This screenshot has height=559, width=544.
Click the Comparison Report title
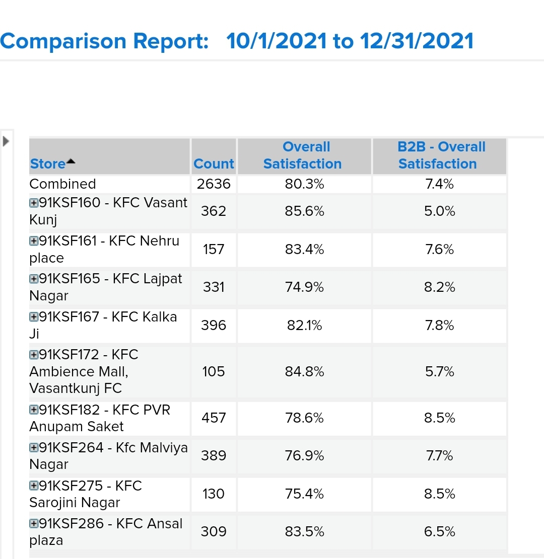point(237,41)
